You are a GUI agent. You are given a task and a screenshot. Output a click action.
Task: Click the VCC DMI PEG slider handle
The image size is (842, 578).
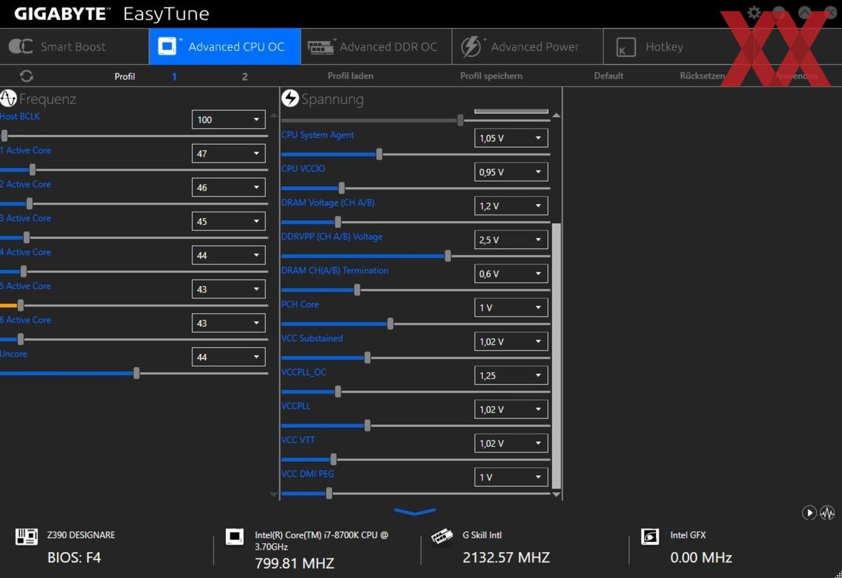pyautogui.click(x=329, y=493)
